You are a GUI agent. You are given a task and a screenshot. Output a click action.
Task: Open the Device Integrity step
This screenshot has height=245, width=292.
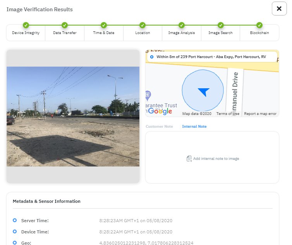(26, 33)
